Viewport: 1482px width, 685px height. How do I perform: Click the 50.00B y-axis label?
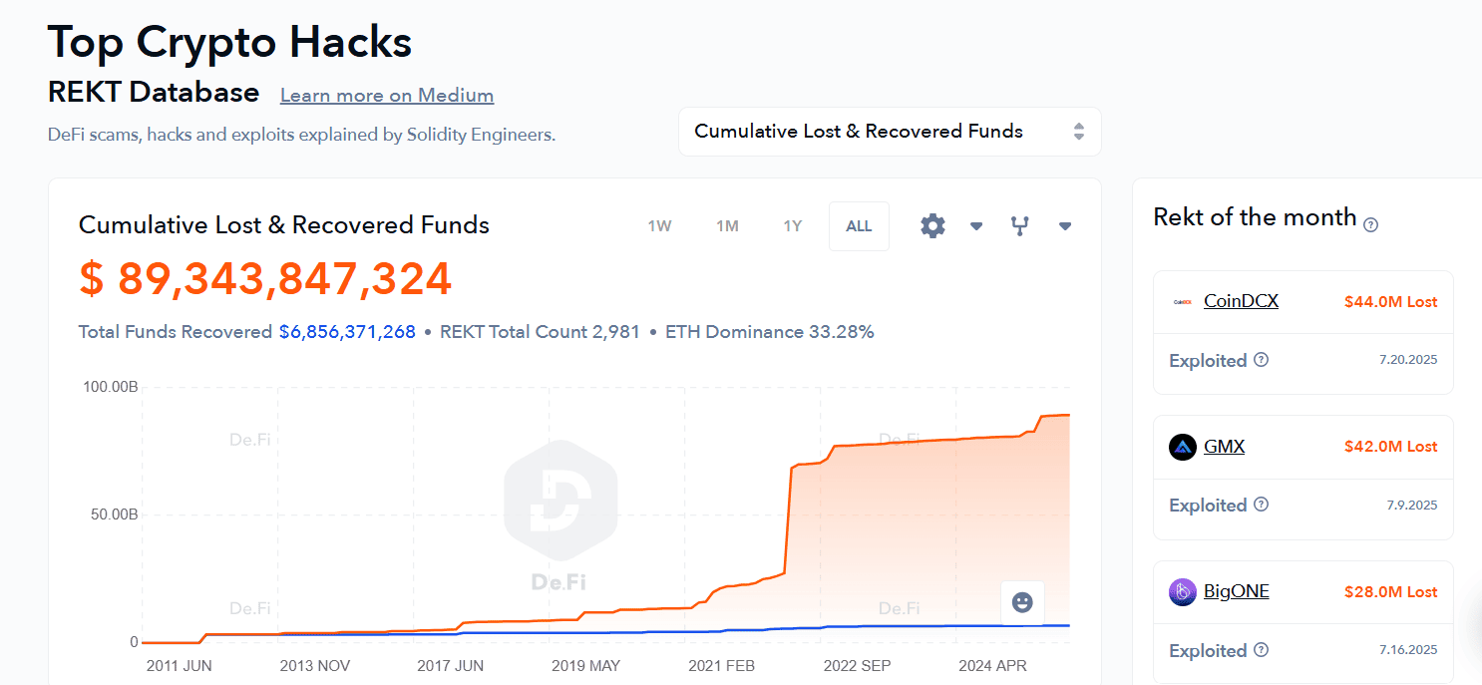[x=113, y=514]
